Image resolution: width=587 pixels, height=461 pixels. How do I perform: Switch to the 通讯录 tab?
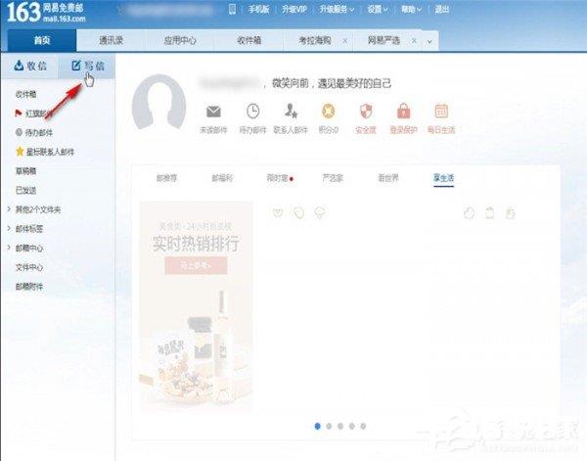111,40
